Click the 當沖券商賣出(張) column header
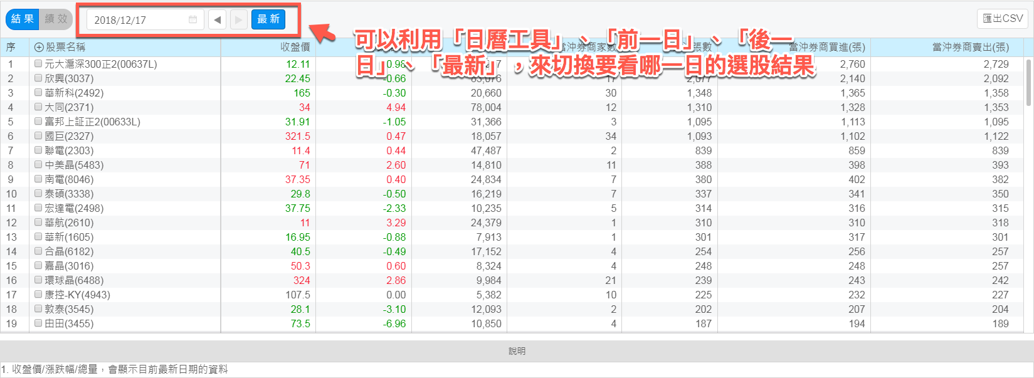The width and height of the screenshot is (1034, 378). click(970, 48)
